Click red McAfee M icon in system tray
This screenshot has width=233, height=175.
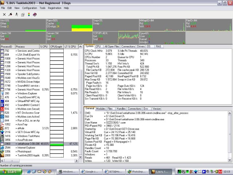point(220,172)
